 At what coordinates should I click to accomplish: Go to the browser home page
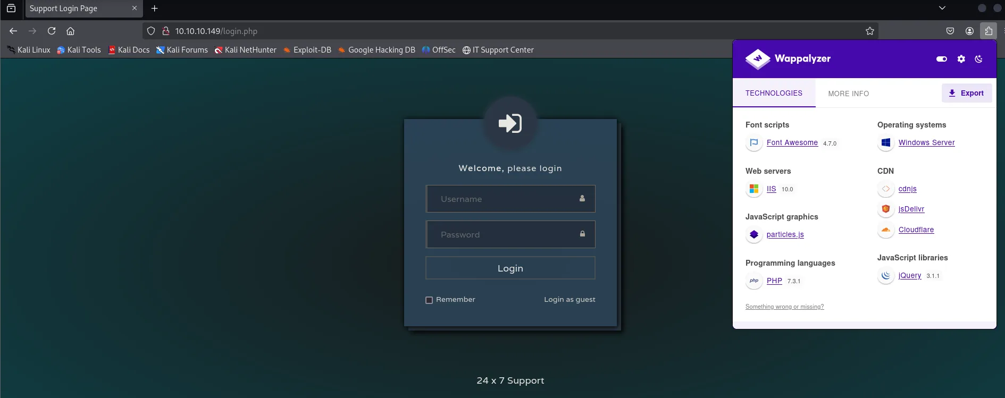[70, 31]
